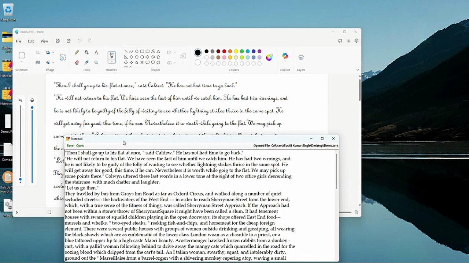Click the Rotate image icon
The image size is (469, 263).
coord(48,53)
